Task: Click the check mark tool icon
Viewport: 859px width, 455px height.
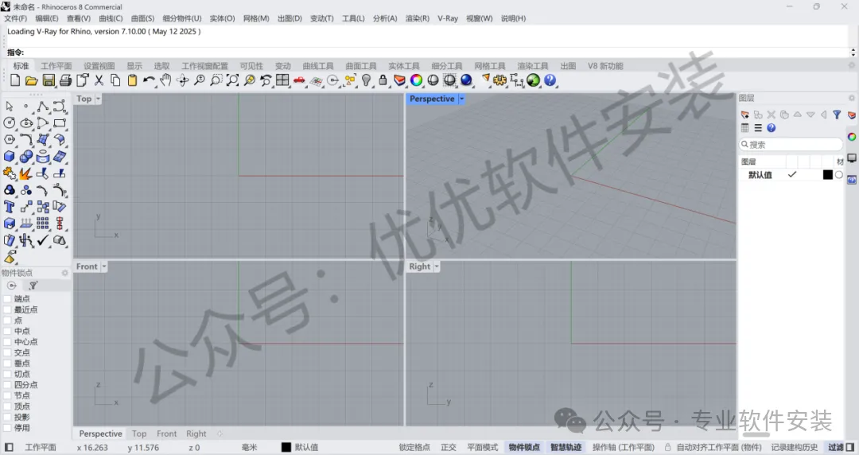Action: tap(43, 241)
